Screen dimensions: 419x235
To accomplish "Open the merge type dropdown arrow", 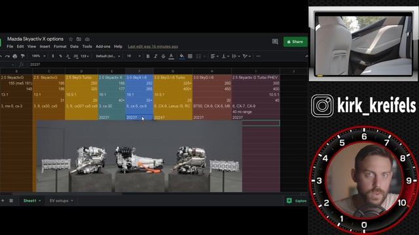I will click(204, 56).
